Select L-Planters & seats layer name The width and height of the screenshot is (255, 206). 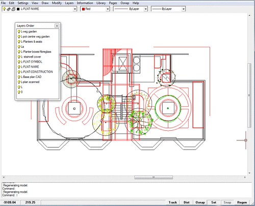pos(32,42)
